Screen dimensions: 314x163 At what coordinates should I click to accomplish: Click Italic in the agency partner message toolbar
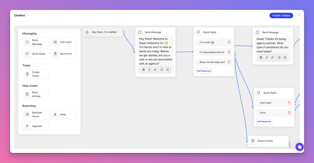pos(267,57)
